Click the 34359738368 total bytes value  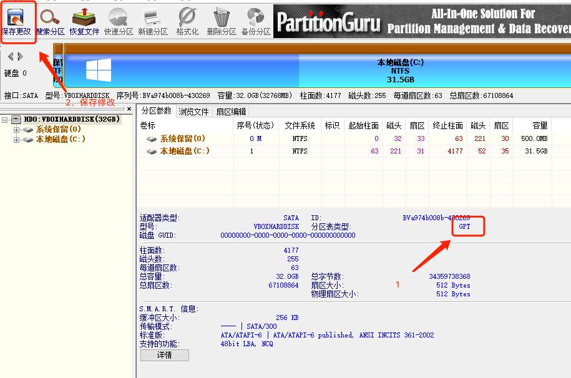coord(449,276)
